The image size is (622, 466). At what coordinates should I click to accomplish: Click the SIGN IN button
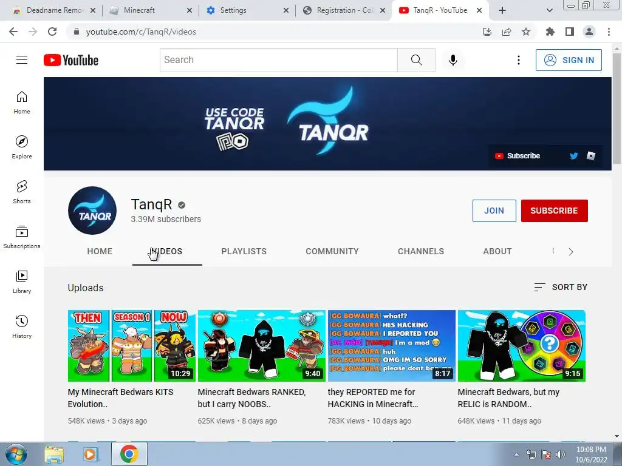click(569, 60)
